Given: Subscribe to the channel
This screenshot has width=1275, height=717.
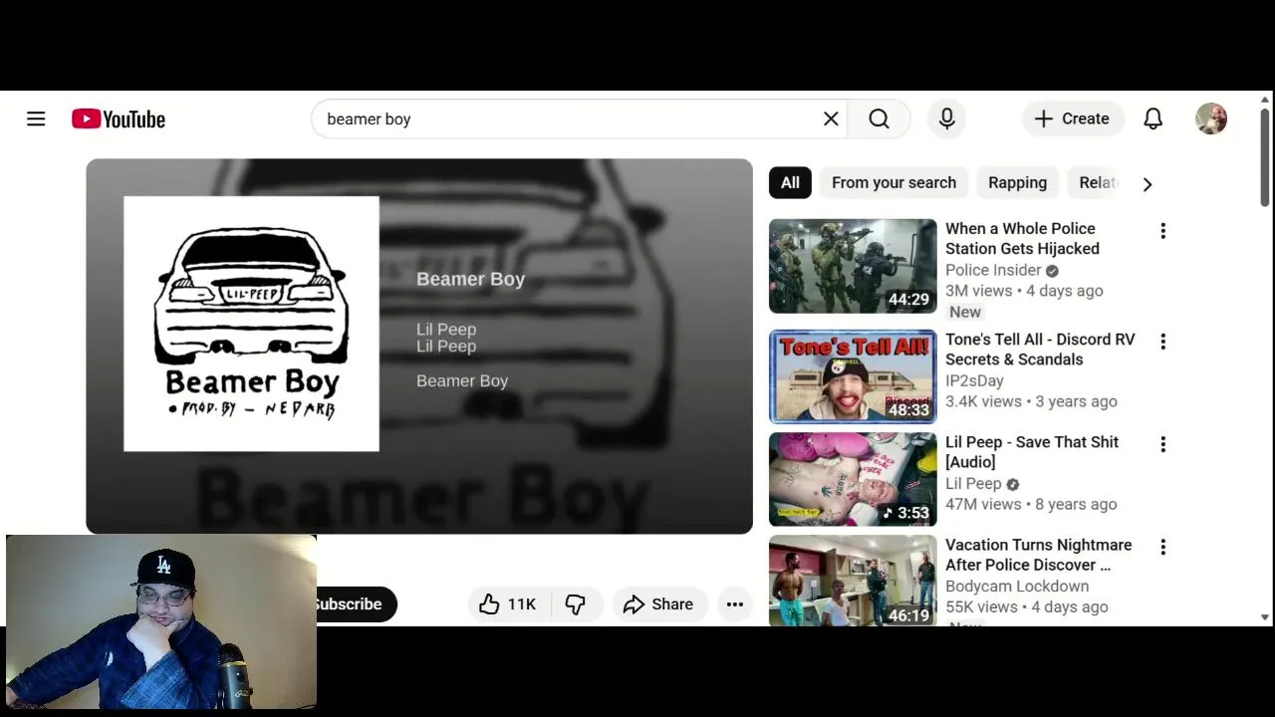Looking at the screenshot, I should 356,603.
